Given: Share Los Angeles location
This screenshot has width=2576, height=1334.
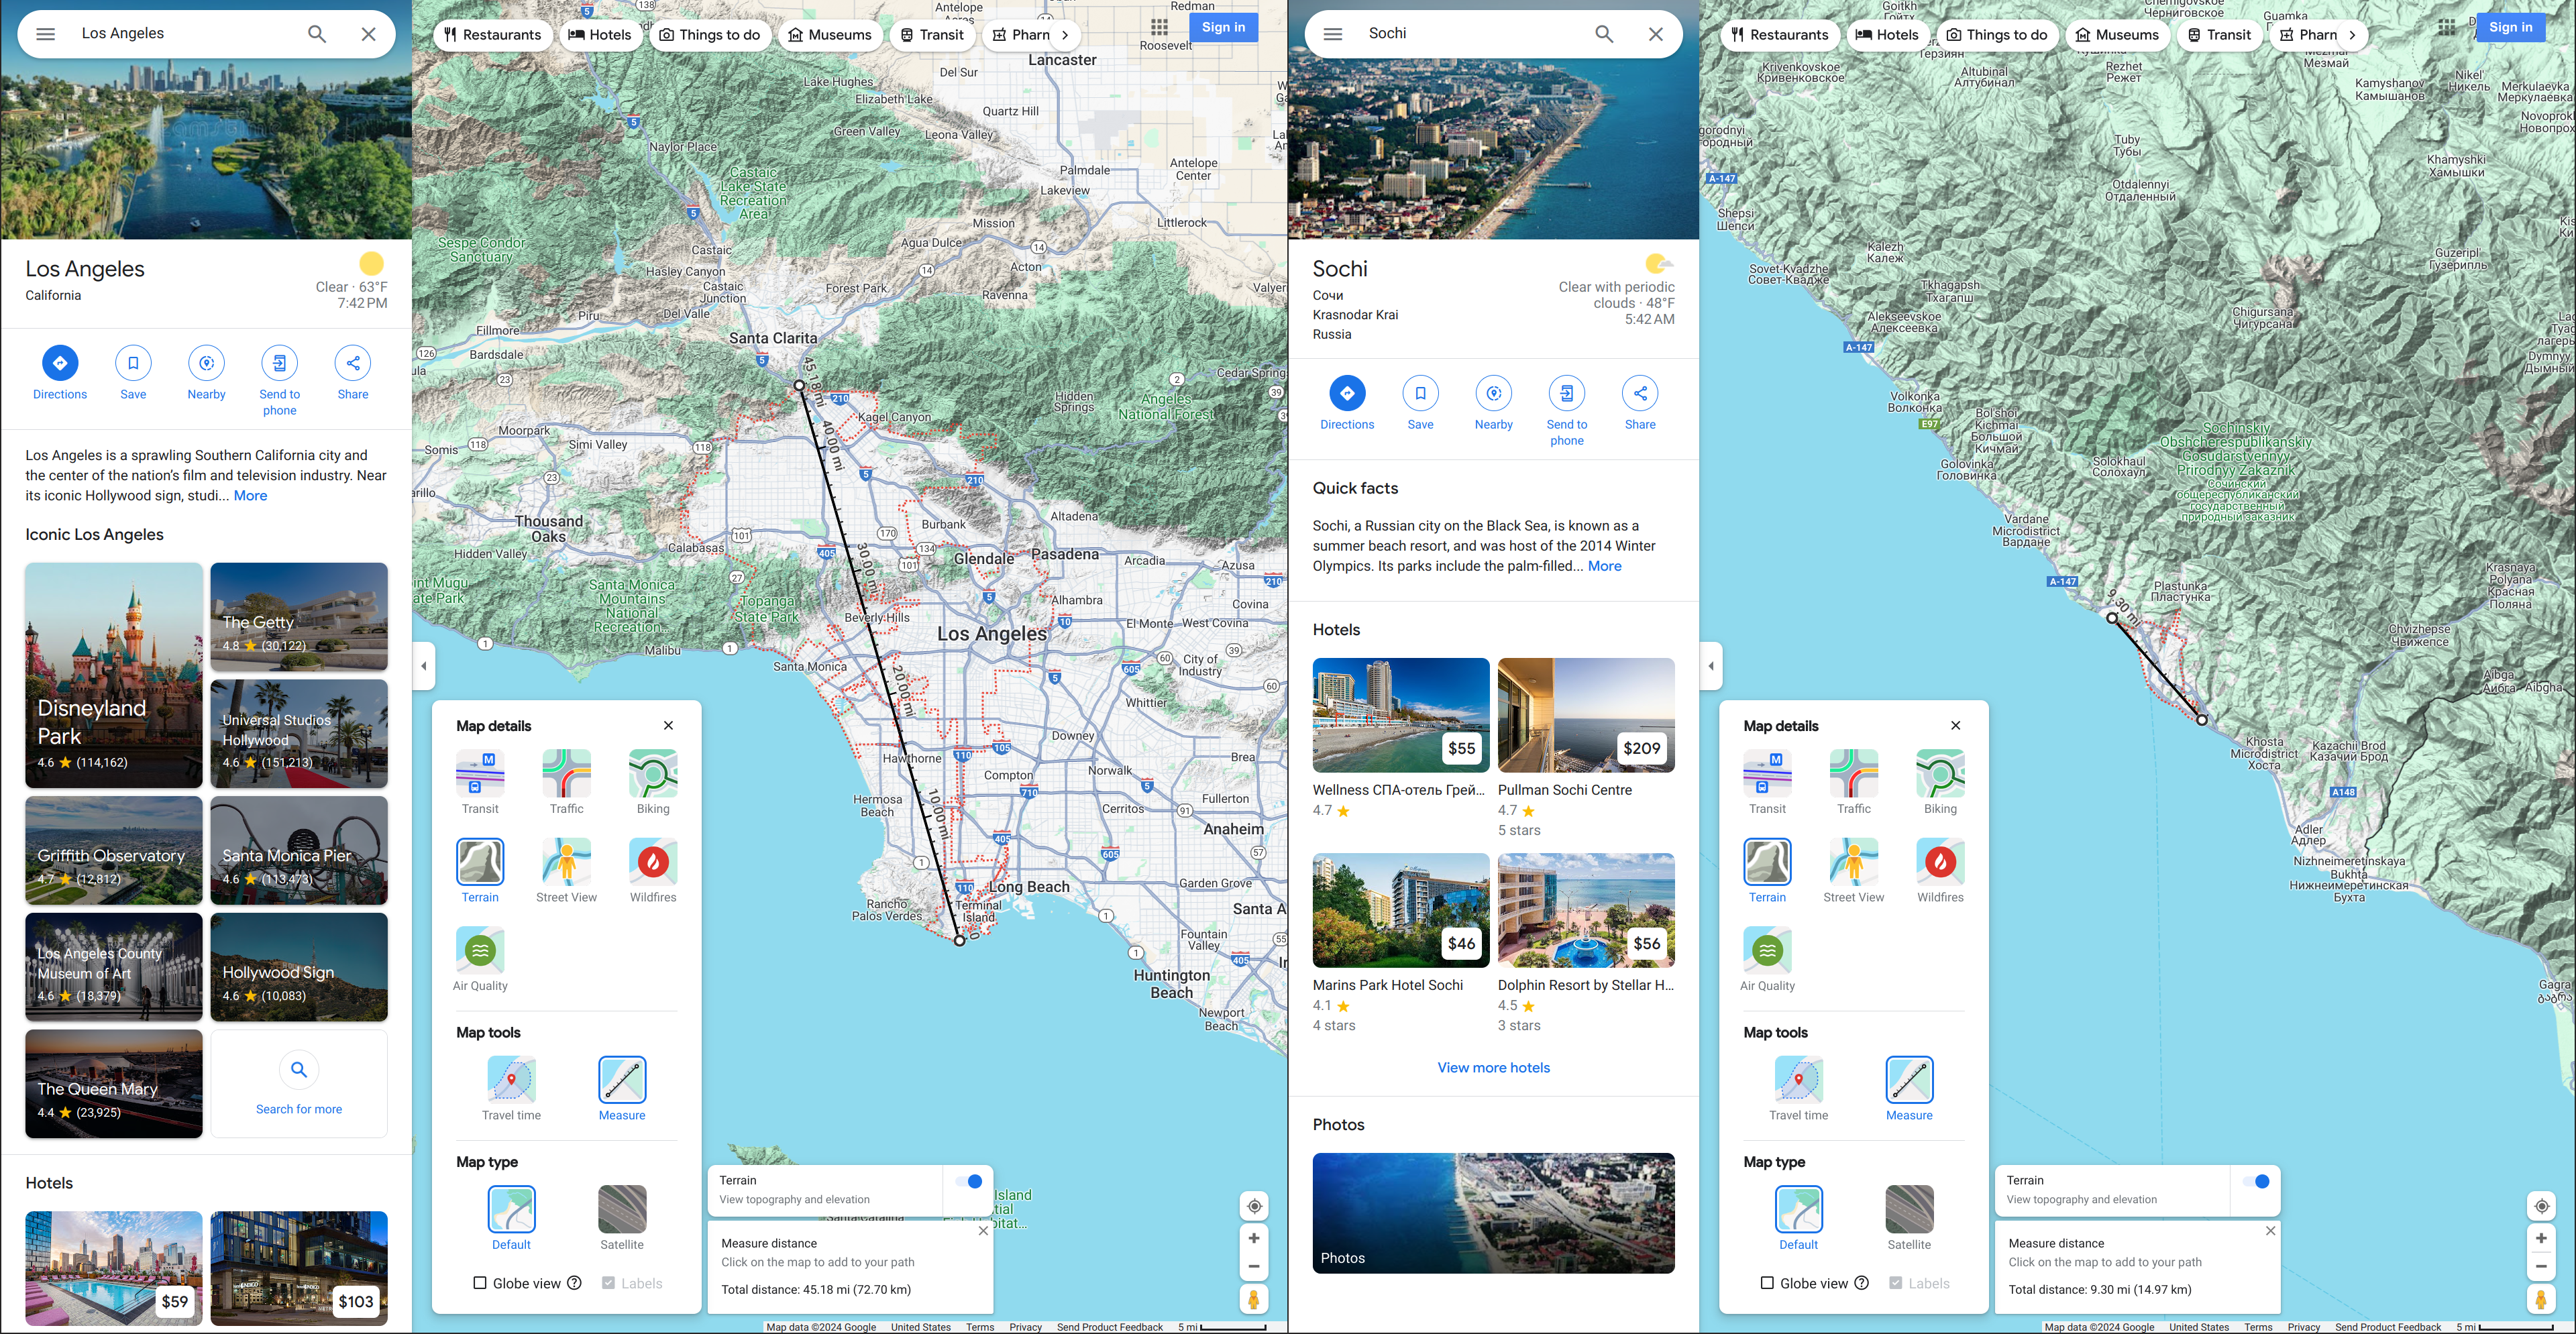Looking at the screenshot, I should click(353, 373).
